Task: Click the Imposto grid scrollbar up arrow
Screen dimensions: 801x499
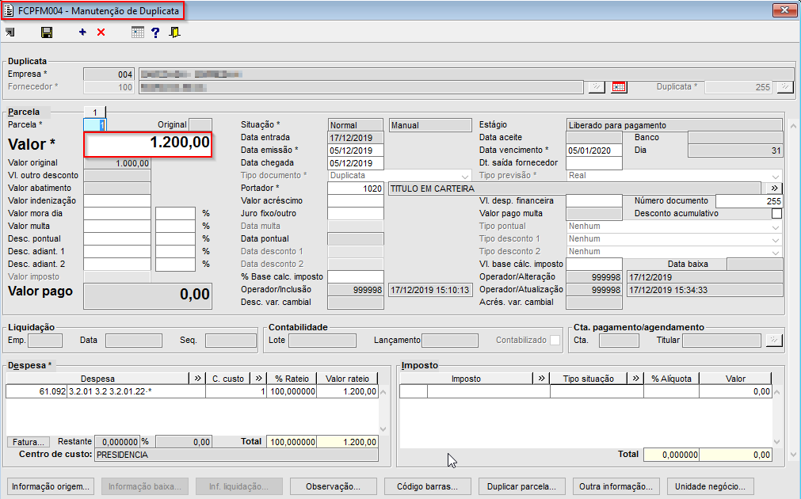Action: point(776,392)
